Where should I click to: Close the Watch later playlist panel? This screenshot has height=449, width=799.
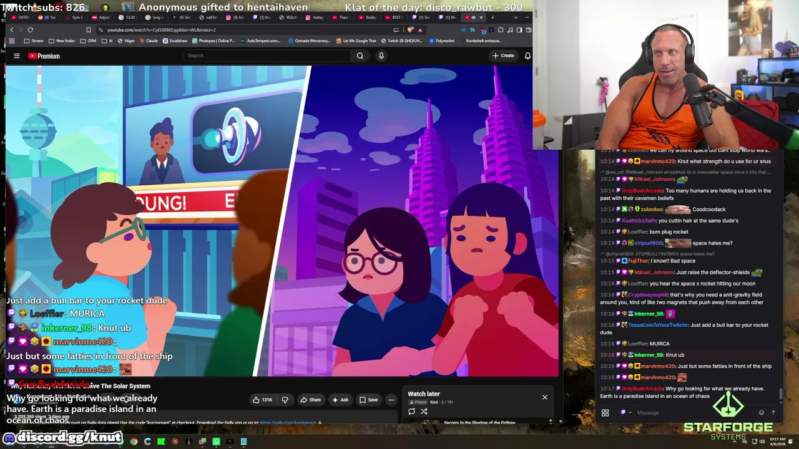[x=545, y=397]
